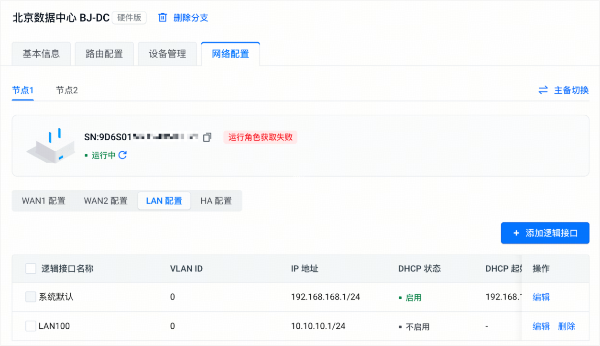Open the WAN1 配置 segment

click(x=44, y=201)
